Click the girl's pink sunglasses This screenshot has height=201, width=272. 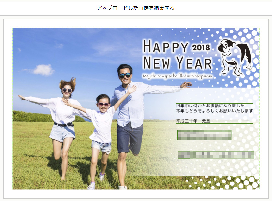point(103,104)
